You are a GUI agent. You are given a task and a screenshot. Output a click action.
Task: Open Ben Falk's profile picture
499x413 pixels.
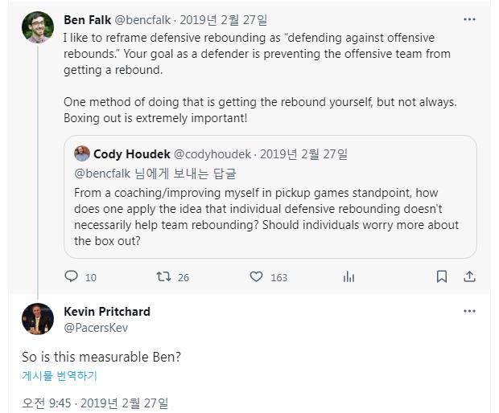38,27
